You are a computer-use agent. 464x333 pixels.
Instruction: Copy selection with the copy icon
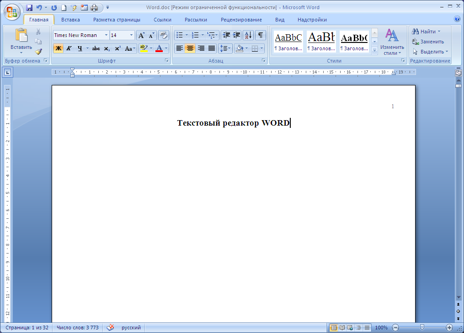pos(38,42)
